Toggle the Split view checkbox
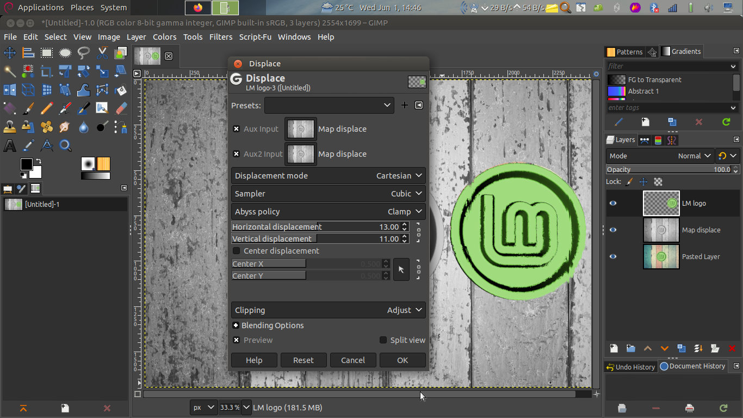743x418 pixels. [383, 340]
